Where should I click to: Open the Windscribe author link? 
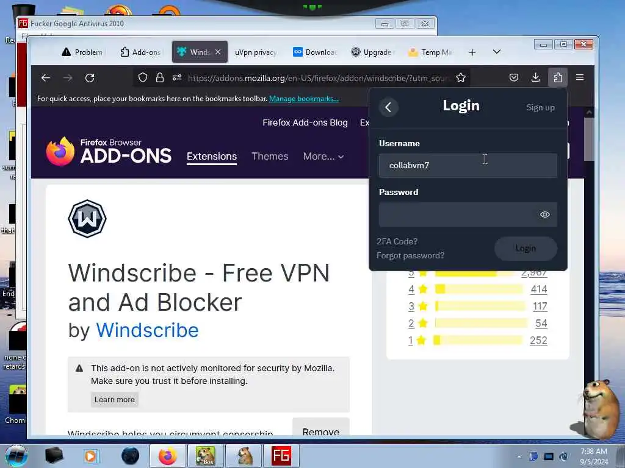coord(147,330)
